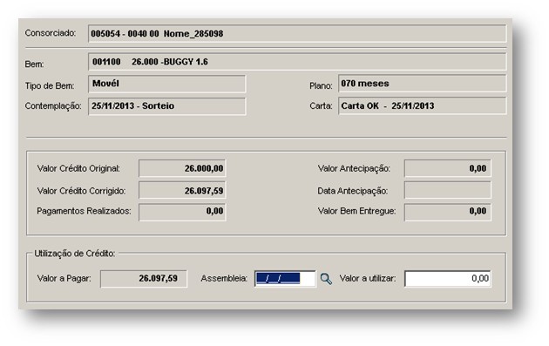Click the Tipo de Bem field Movél

tap(167, 84)
